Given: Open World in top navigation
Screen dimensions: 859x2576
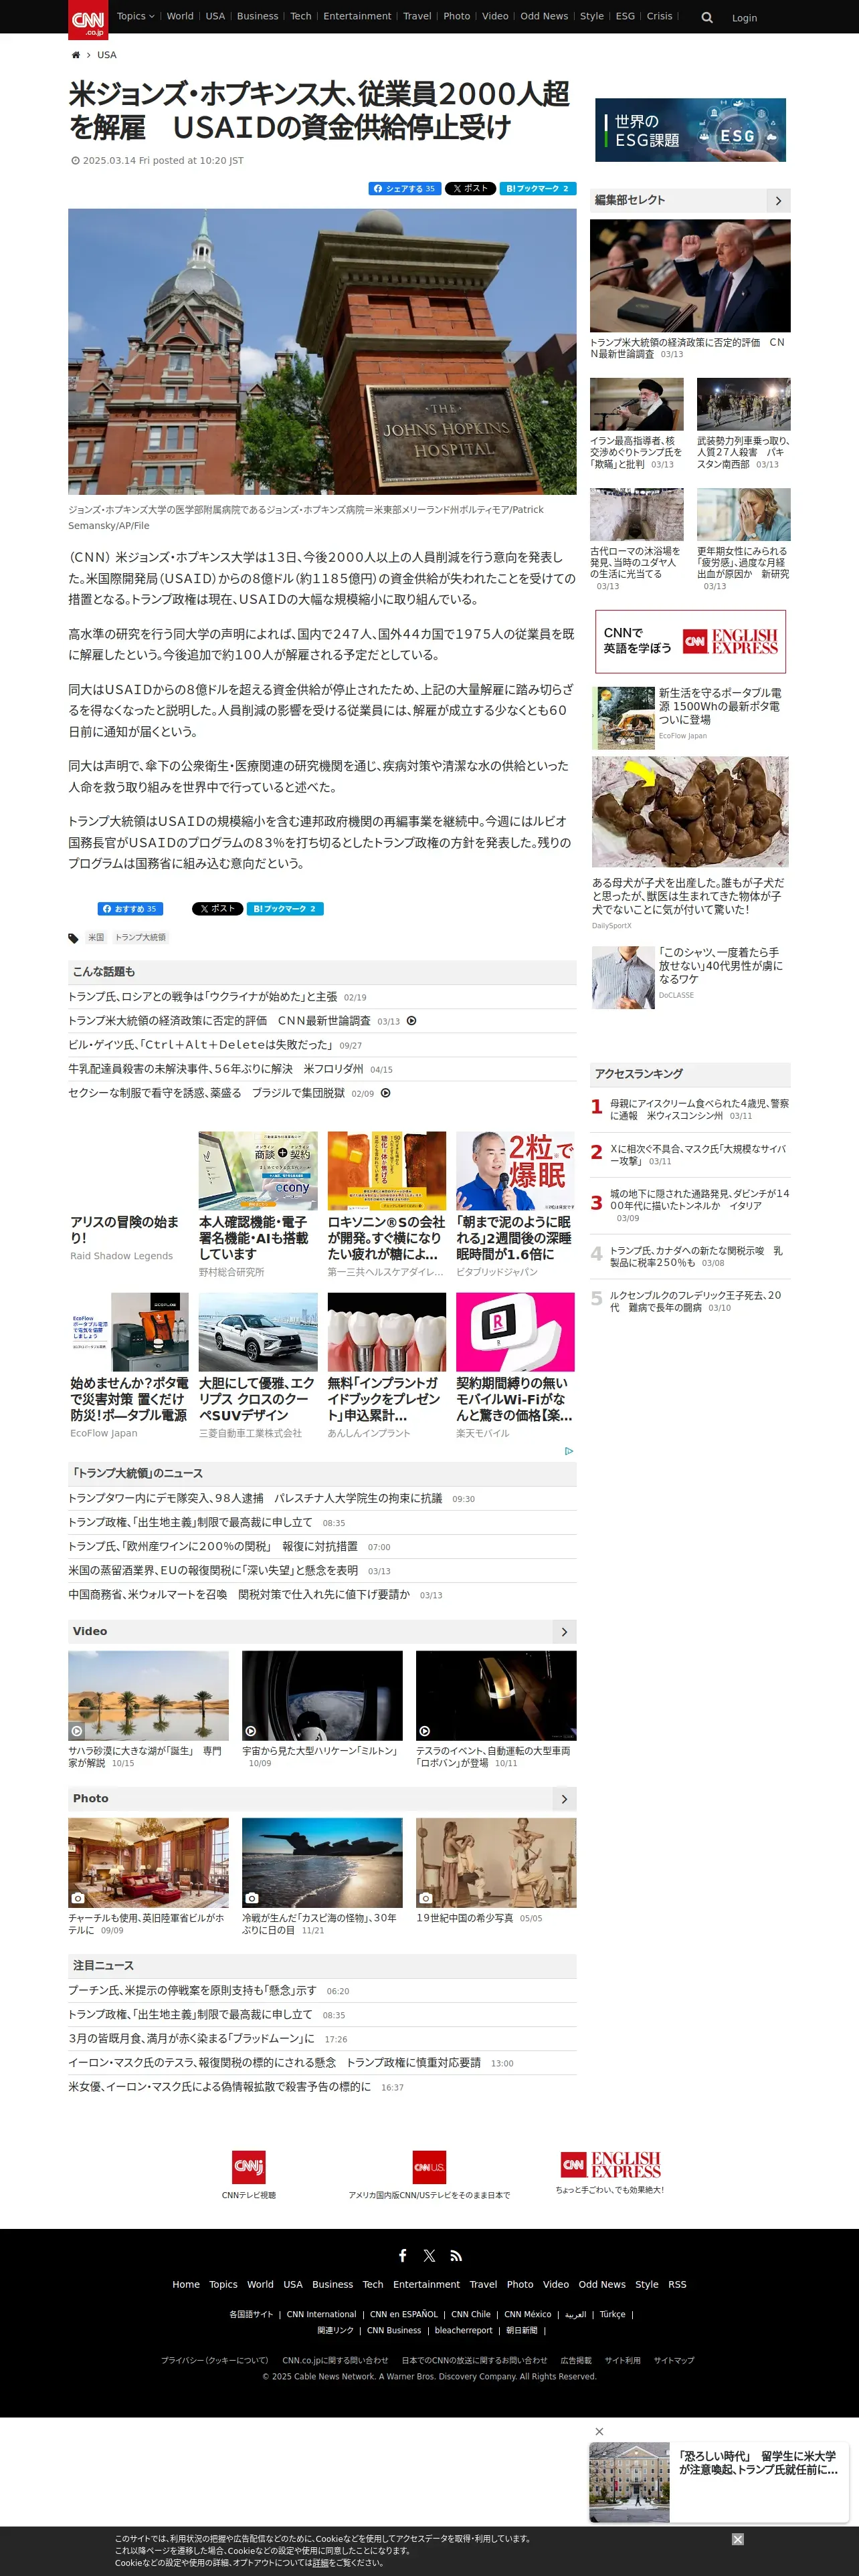Looking at the screenshot, I should point(180,16).
